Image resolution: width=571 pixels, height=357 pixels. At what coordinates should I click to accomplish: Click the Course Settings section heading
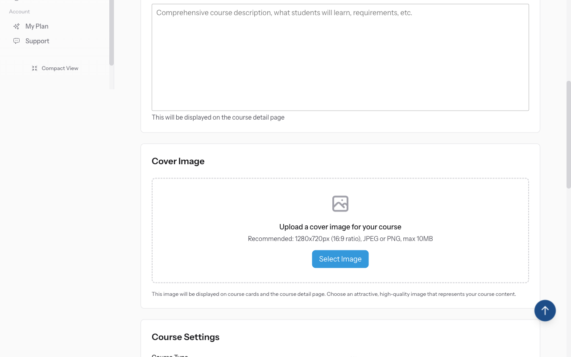pos(185,336)
